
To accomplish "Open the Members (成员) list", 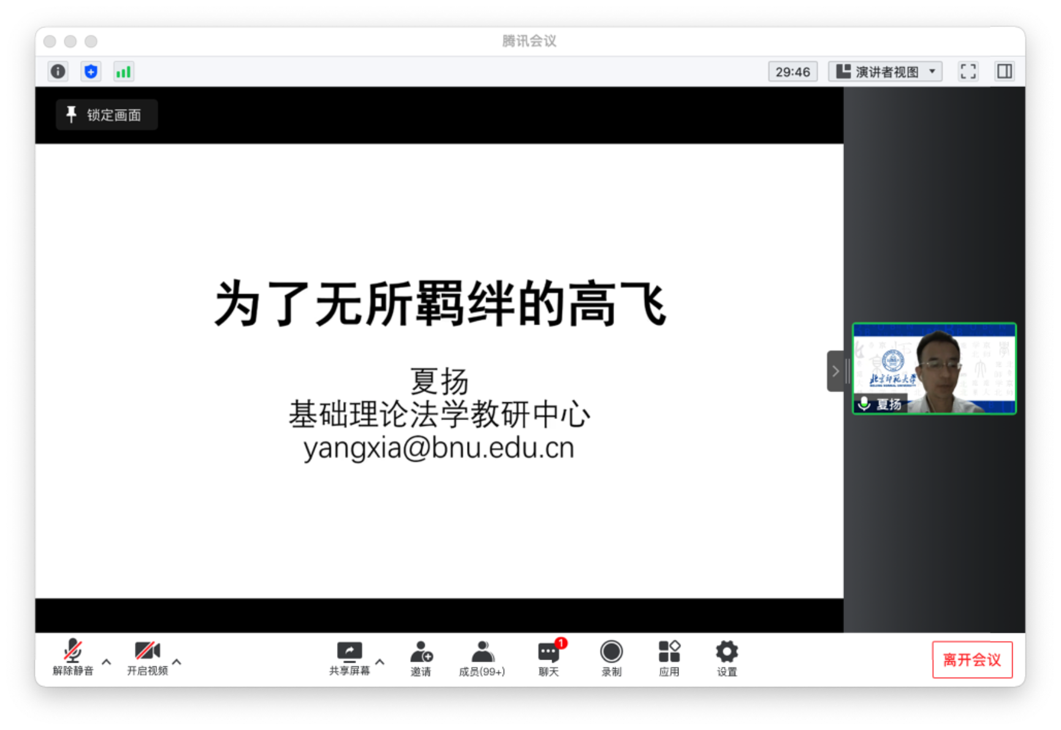I will pos(482,658).
